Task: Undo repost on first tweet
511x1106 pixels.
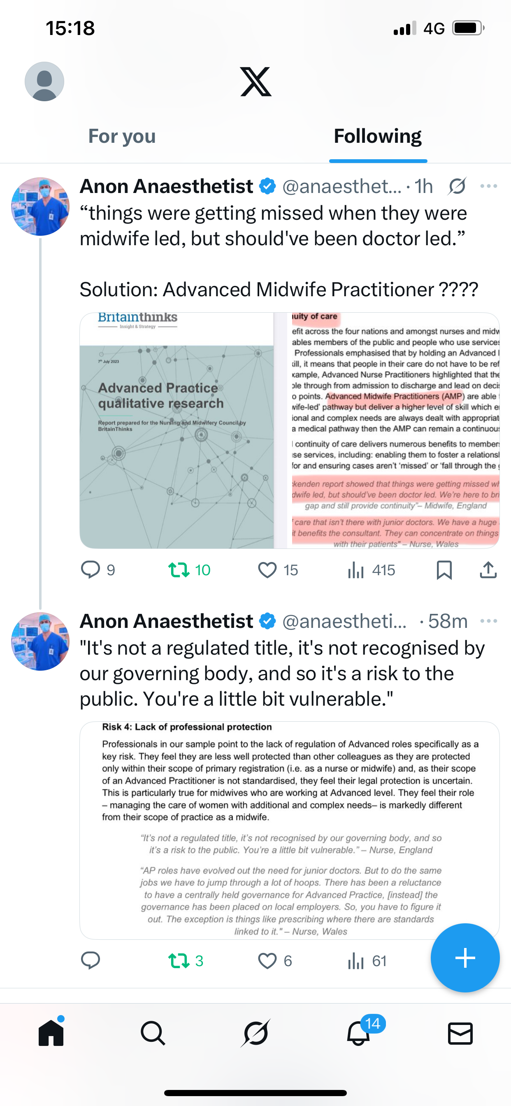Action: click(x=179, y=570)
